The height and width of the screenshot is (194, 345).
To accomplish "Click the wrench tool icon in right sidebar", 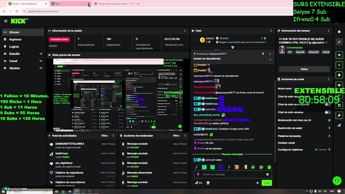I will [x=339, y=115].
